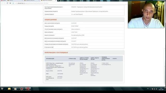Click the Способ указания цены контракта label

click(x=53, y=29)
